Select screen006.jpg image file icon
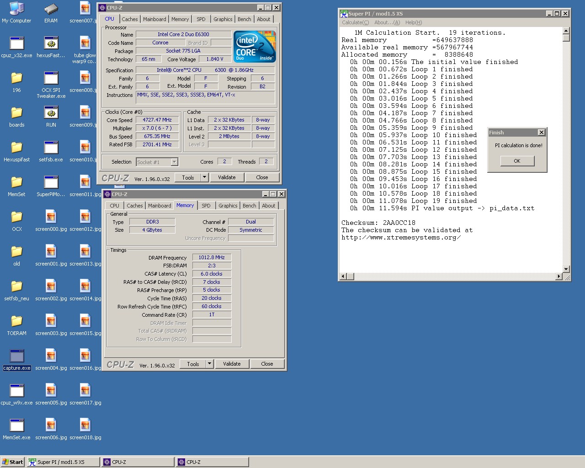The image size is (585, 468). [51, 429]
